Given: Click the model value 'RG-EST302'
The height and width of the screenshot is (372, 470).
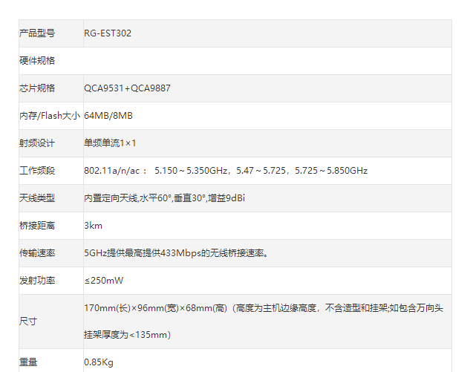Looking at the screenshot, I should tap(108, 33).
